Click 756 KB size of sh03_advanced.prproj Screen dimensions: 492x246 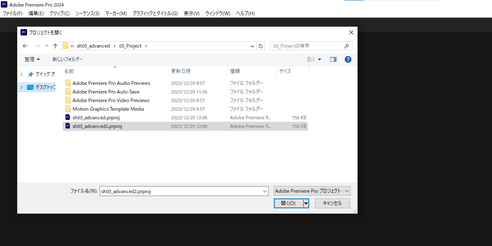tap(299, 118)
